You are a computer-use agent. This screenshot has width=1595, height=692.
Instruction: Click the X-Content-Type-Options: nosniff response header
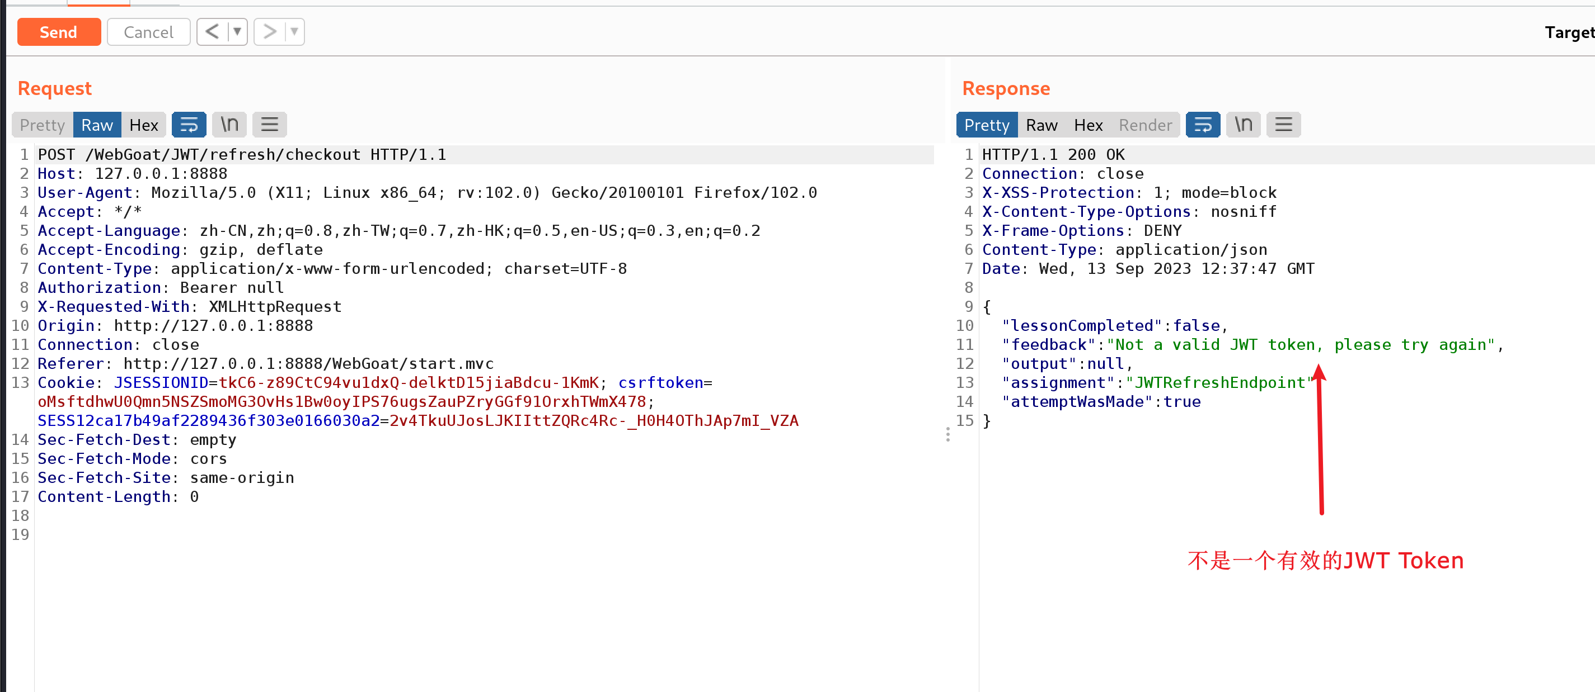coord(1129,212)
